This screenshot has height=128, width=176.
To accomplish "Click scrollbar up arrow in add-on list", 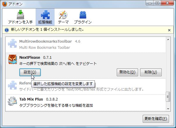I will coord(168,39).
